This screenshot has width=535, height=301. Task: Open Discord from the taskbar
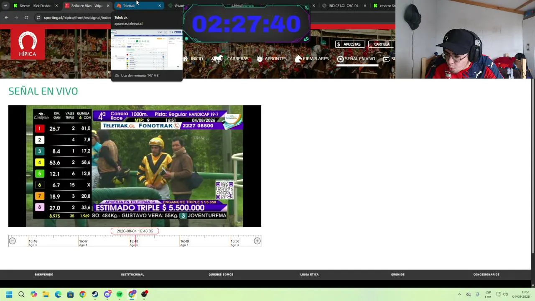pos(107,294)
